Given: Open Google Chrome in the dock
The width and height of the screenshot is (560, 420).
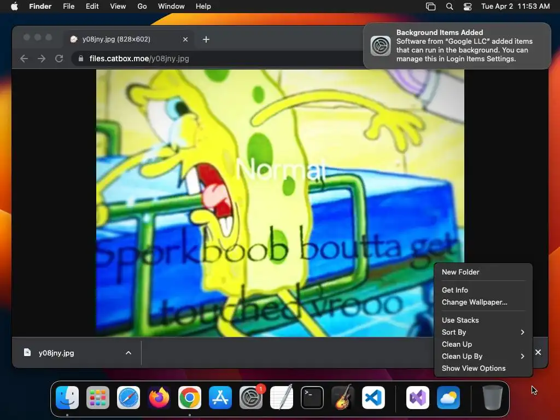Looking at the screenshot, I should pyautogui.click(x=190, y=398).
